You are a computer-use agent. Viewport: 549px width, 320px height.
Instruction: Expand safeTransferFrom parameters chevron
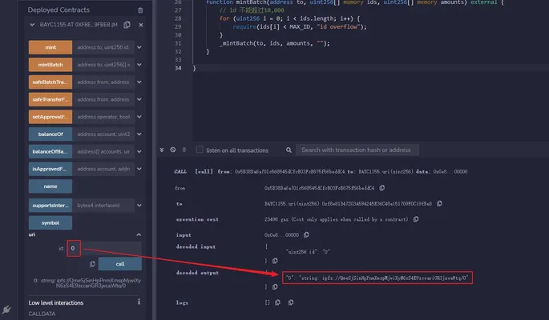(139, 99)
